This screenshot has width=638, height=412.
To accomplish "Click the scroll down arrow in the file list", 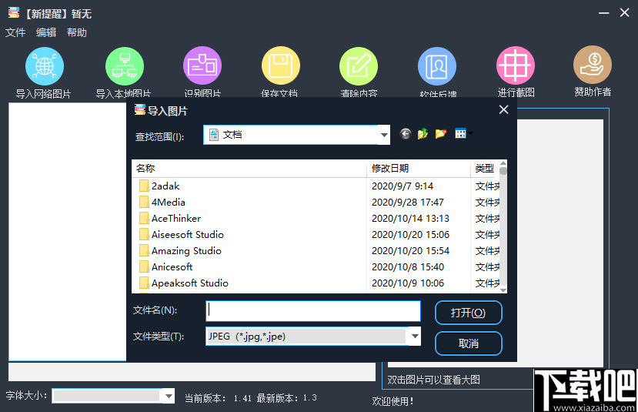I will tap(503, 290).
